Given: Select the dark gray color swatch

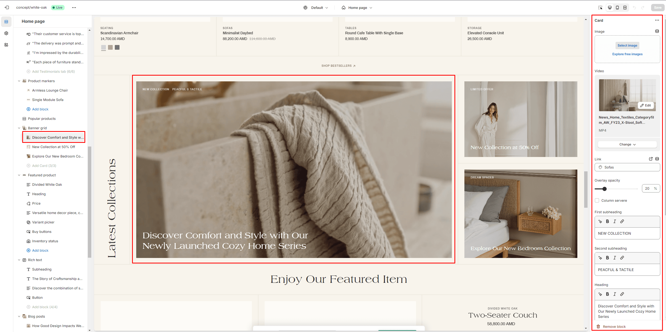Looking at the screenshot, I should [117, 47].
